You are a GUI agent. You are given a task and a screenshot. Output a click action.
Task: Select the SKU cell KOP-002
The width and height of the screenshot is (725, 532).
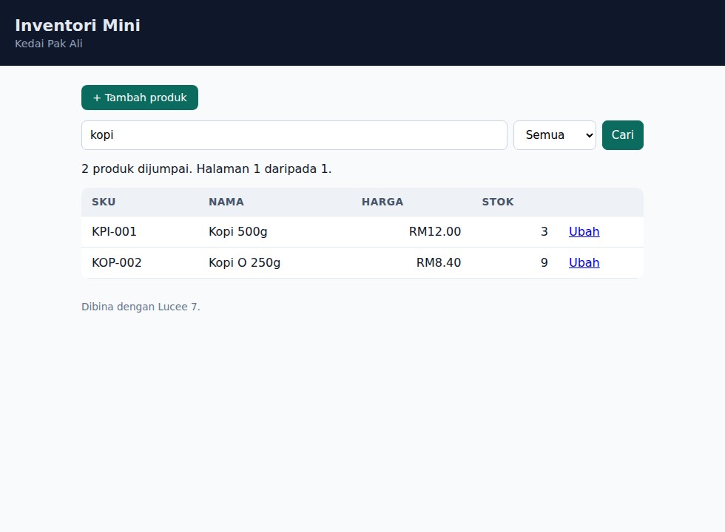(117, 262)
